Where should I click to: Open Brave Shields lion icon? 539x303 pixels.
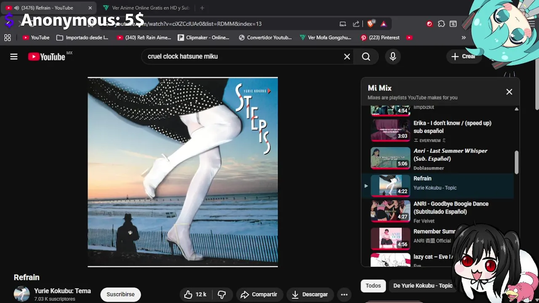[371, 24]
